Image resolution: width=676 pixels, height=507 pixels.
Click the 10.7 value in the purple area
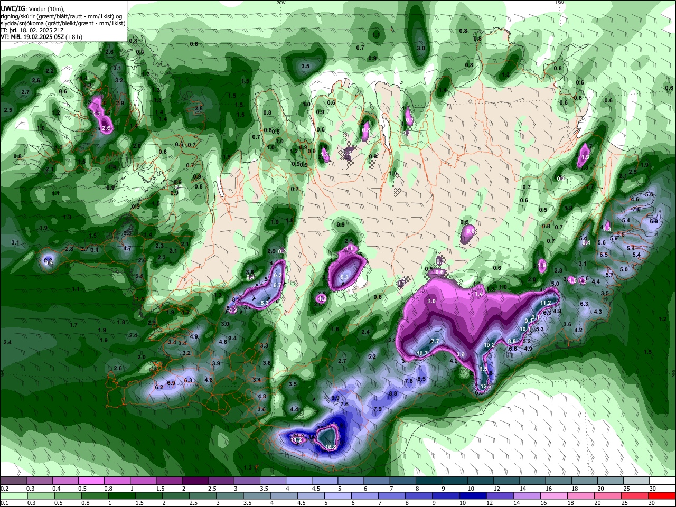(422, 353)
